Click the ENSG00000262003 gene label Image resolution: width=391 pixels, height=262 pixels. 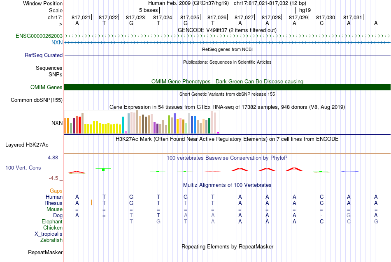39,36
